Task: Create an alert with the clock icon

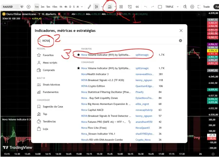Action: pyautogui.click(x=130, y=7)
